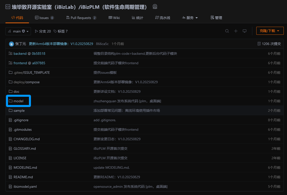Click the commit count document icon

pyautogui.click(x=259, y=44)
